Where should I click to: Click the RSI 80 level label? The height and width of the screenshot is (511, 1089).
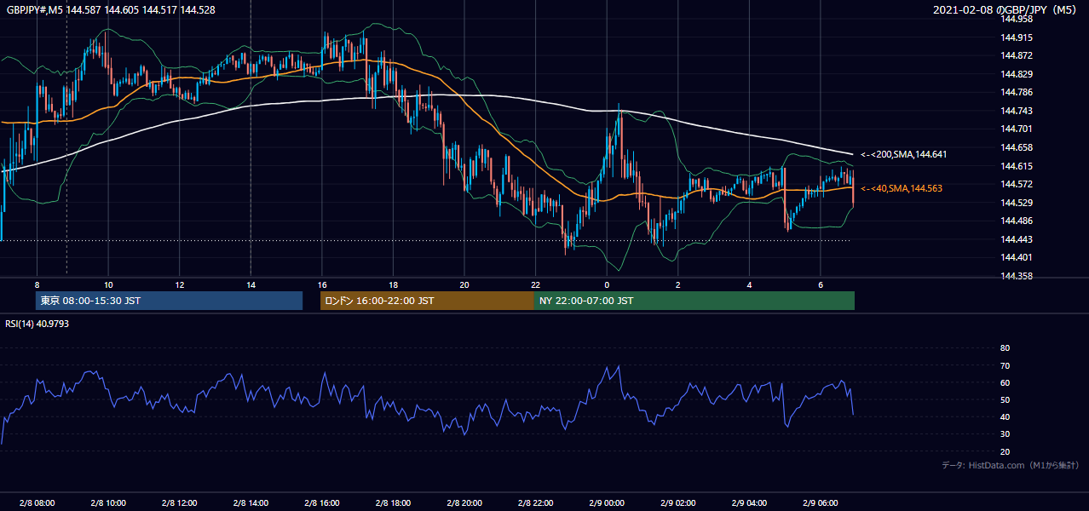click(x=1005, y=348)
